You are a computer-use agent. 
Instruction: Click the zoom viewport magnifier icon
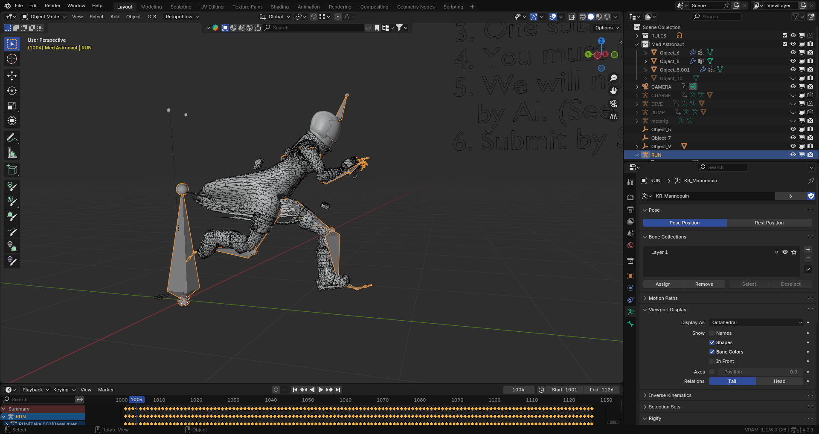tap(613, 78)
